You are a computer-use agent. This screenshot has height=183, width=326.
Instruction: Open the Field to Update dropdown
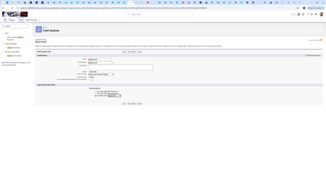[101, 75]
